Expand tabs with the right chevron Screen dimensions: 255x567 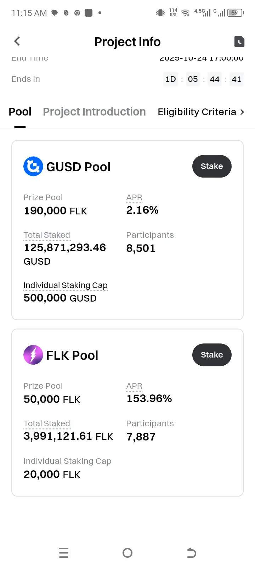pos(242,112)
